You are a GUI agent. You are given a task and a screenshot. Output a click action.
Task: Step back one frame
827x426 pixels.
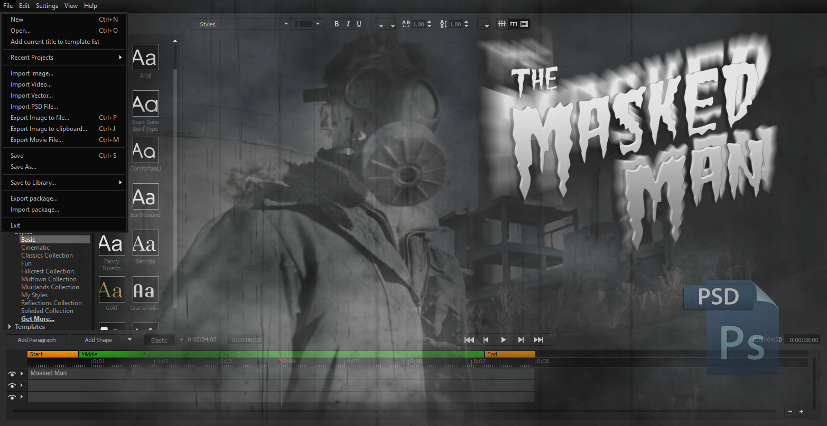[x=486, y=339]
